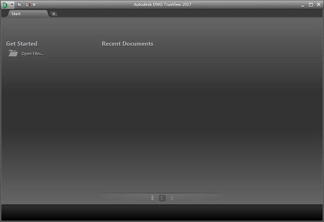The image size is (324, 222).
Task: Maximize the DWG TrueView window
Action: 310,4
